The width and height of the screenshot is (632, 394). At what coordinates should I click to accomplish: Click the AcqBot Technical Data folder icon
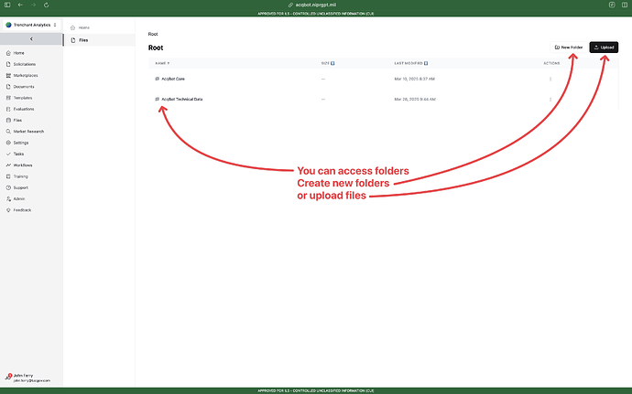click(x=158, y=99)
